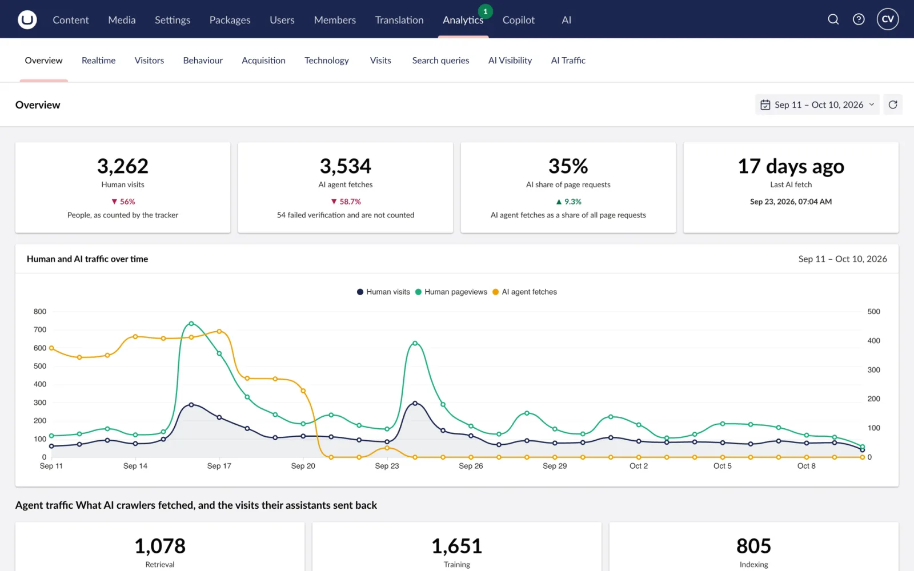Image resolution: width=914 pixels, height=571 pixels.
Task: Click the Umbraco logo icon
Action: [x=27, y=19]
